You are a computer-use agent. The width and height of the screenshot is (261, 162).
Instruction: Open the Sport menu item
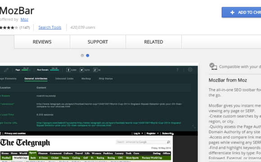(32, 153)
